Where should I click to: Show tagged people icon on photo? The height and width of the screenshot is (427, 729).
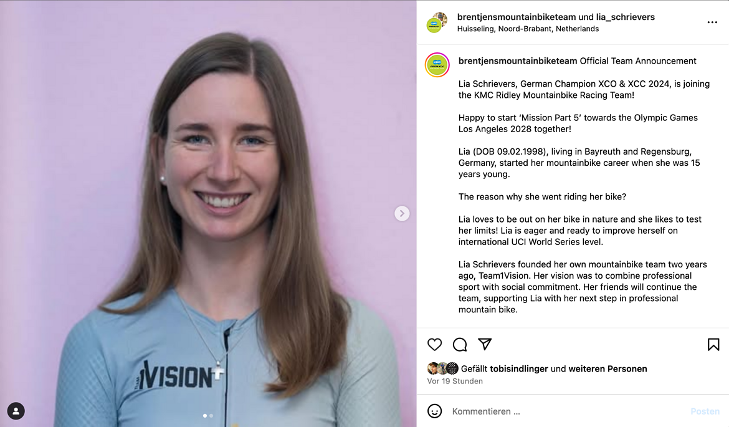click(16, 411)
